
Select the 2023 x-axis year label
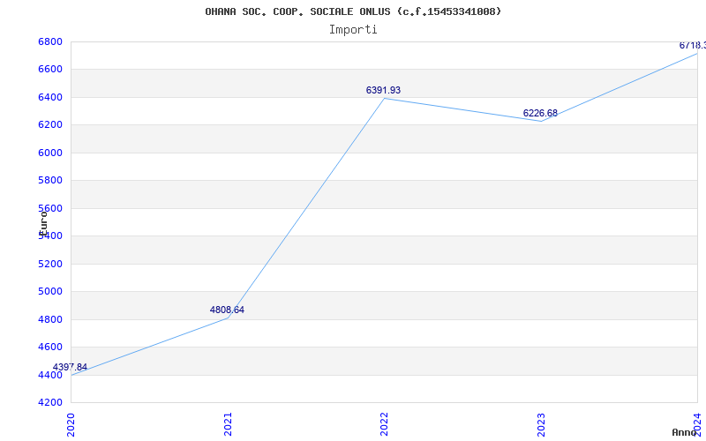pyautogui.click(x=541, y=424)
